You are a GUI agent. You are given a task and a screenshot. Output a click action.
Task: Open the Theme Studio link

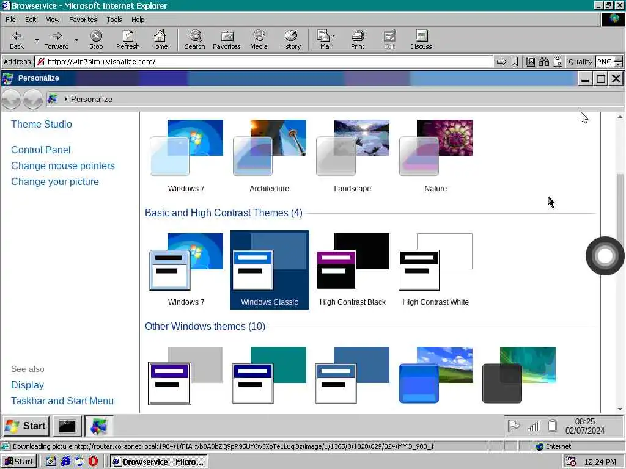pos(42,124)
